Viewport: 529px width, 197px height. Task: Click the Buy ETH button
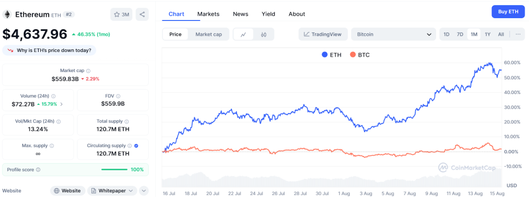pyautogui.click(x=508, y=12)
